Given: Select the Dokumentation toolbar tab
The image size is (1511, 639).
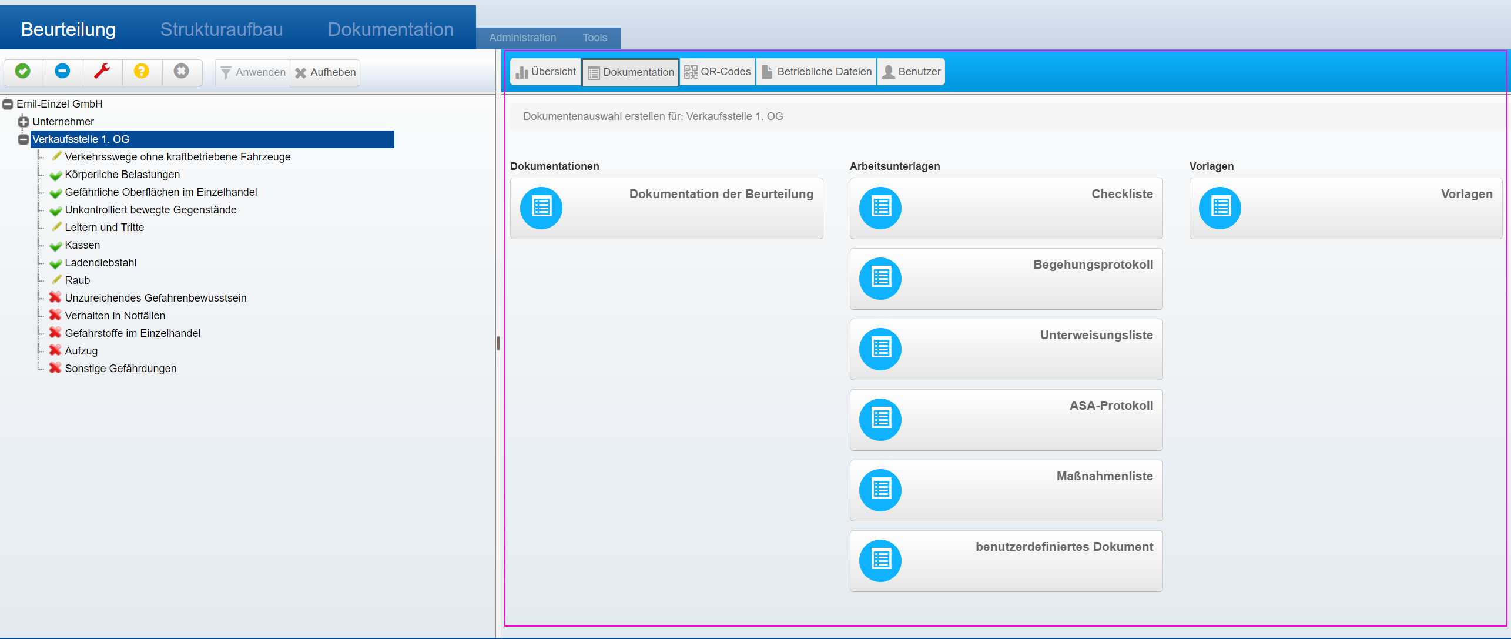Looking at the screenshot, I should 631,72.
